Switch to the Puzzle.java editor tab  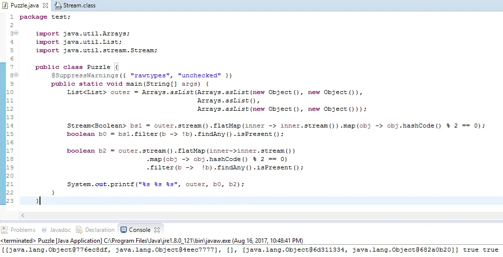click(x=25, y=5)
